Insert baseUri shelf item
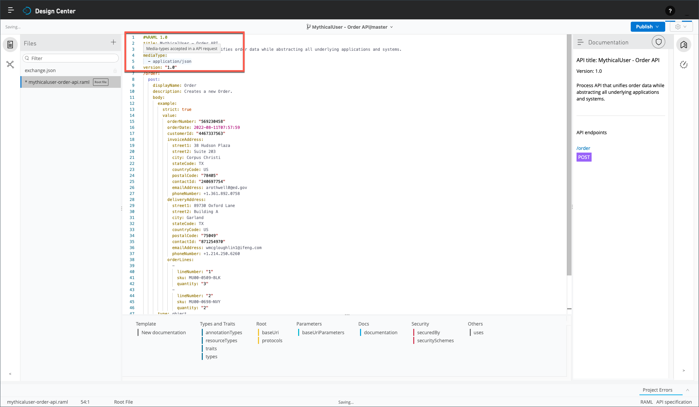Screen dimensions: 699x407 270,333
